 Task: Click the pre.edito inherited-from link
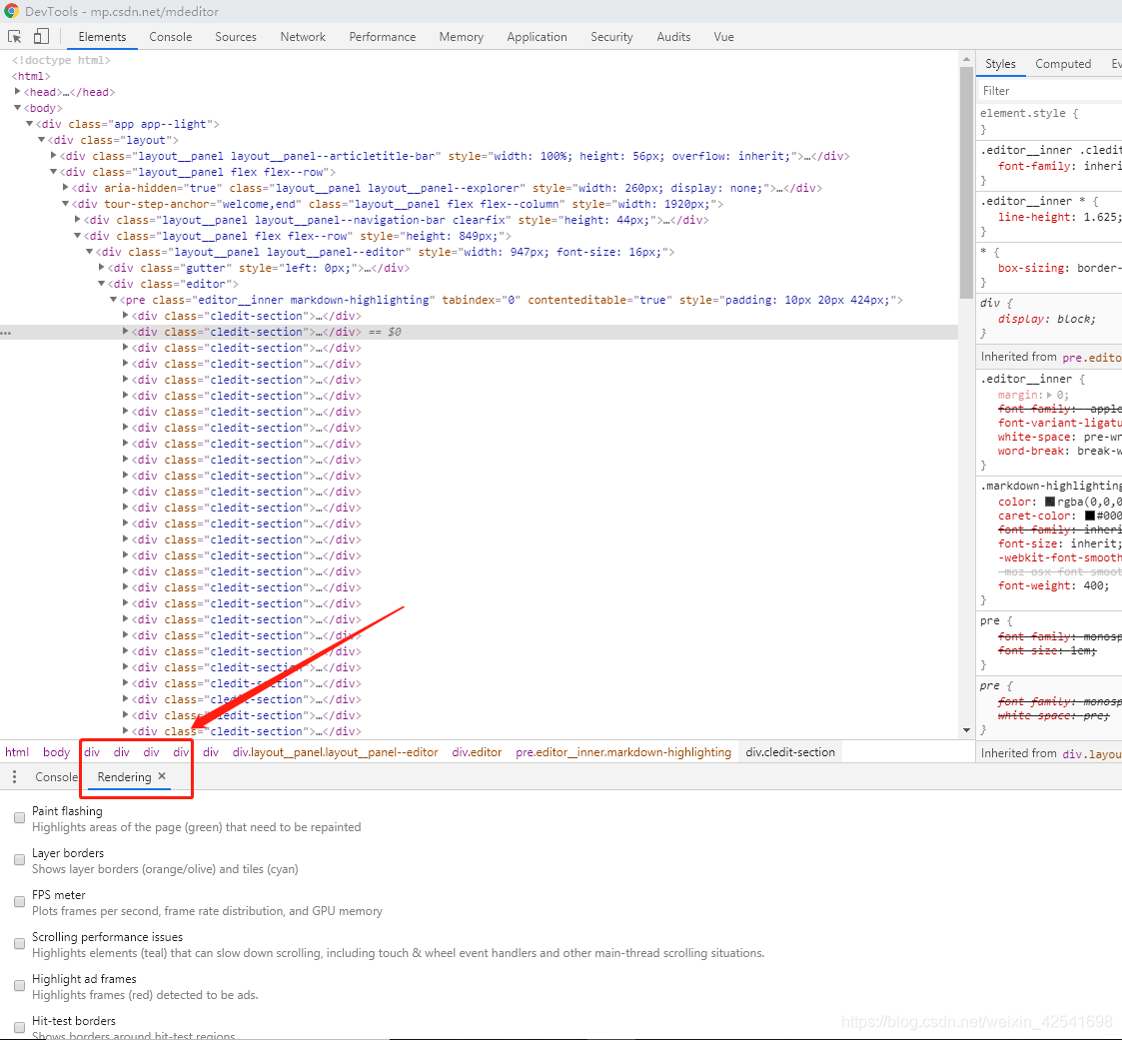1091,358
